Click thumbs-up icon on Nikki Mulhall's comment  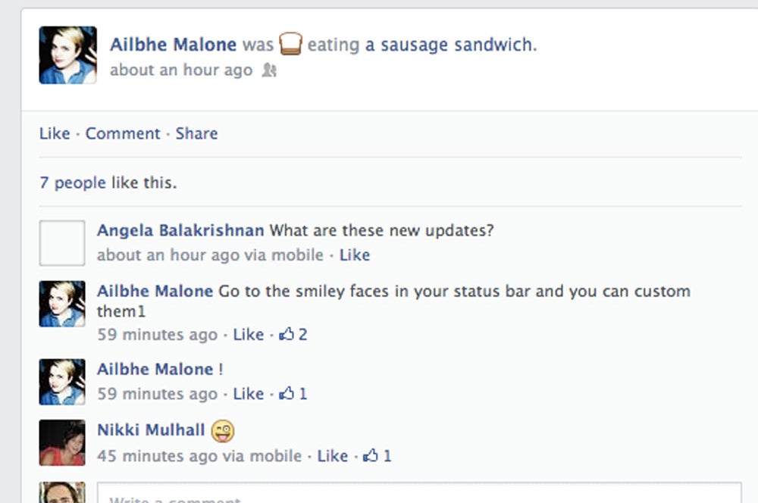(371, 456)
